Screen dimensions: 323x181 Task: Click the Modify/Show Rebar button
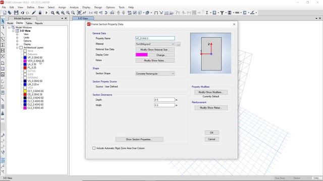[211, 108]
